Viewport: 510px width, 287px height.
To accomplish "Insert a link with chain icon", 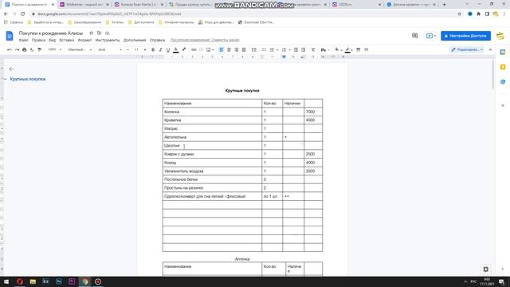I will [x=194, y=49].
